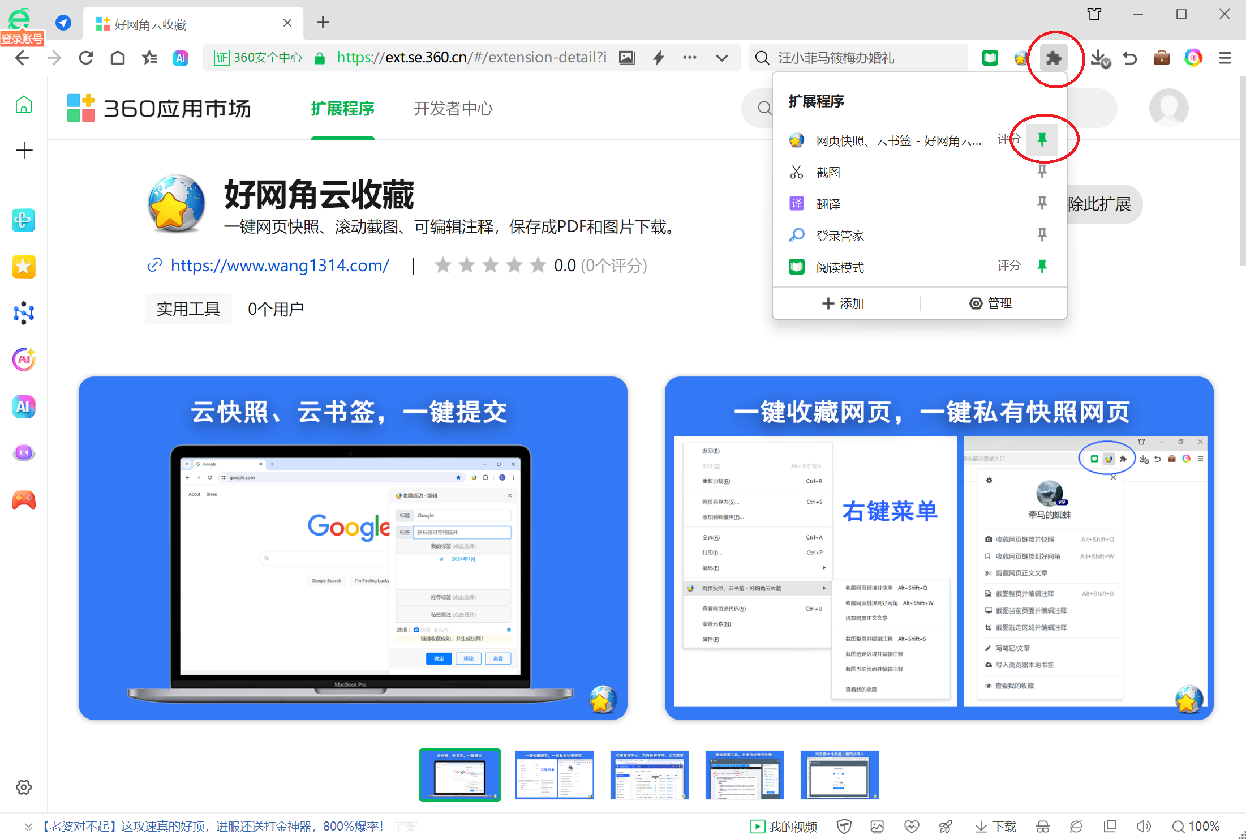Expand the address bar dropdown chevron
The width and height of the screenshot is (1246, 839).
click(x=721, y=58)
